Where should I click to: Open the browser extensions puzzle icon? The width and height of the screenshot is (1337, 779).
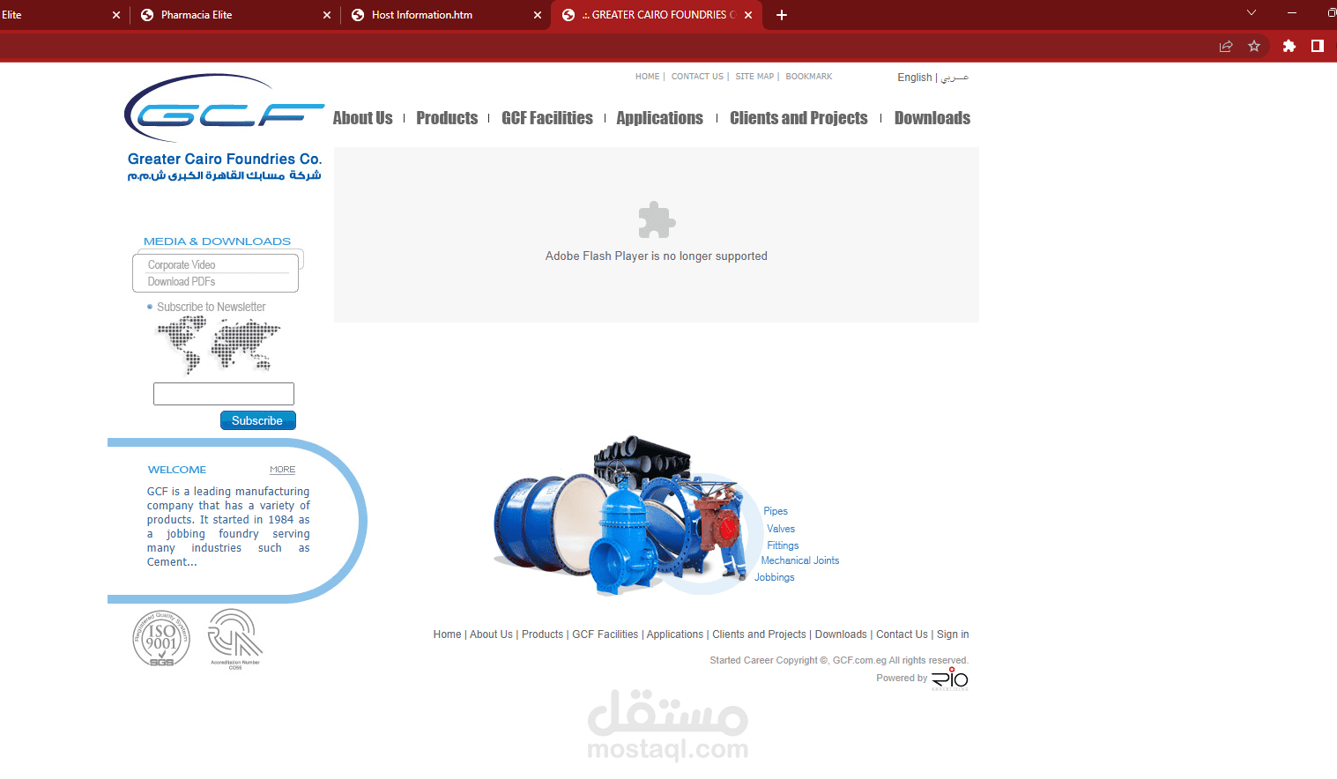[x=1289, y=46]
